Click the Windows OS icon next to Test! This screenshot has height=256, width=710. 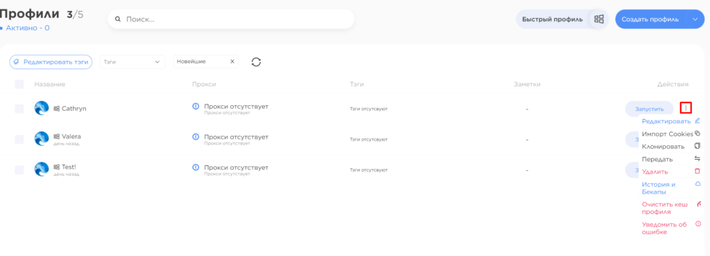click(57, 167)
